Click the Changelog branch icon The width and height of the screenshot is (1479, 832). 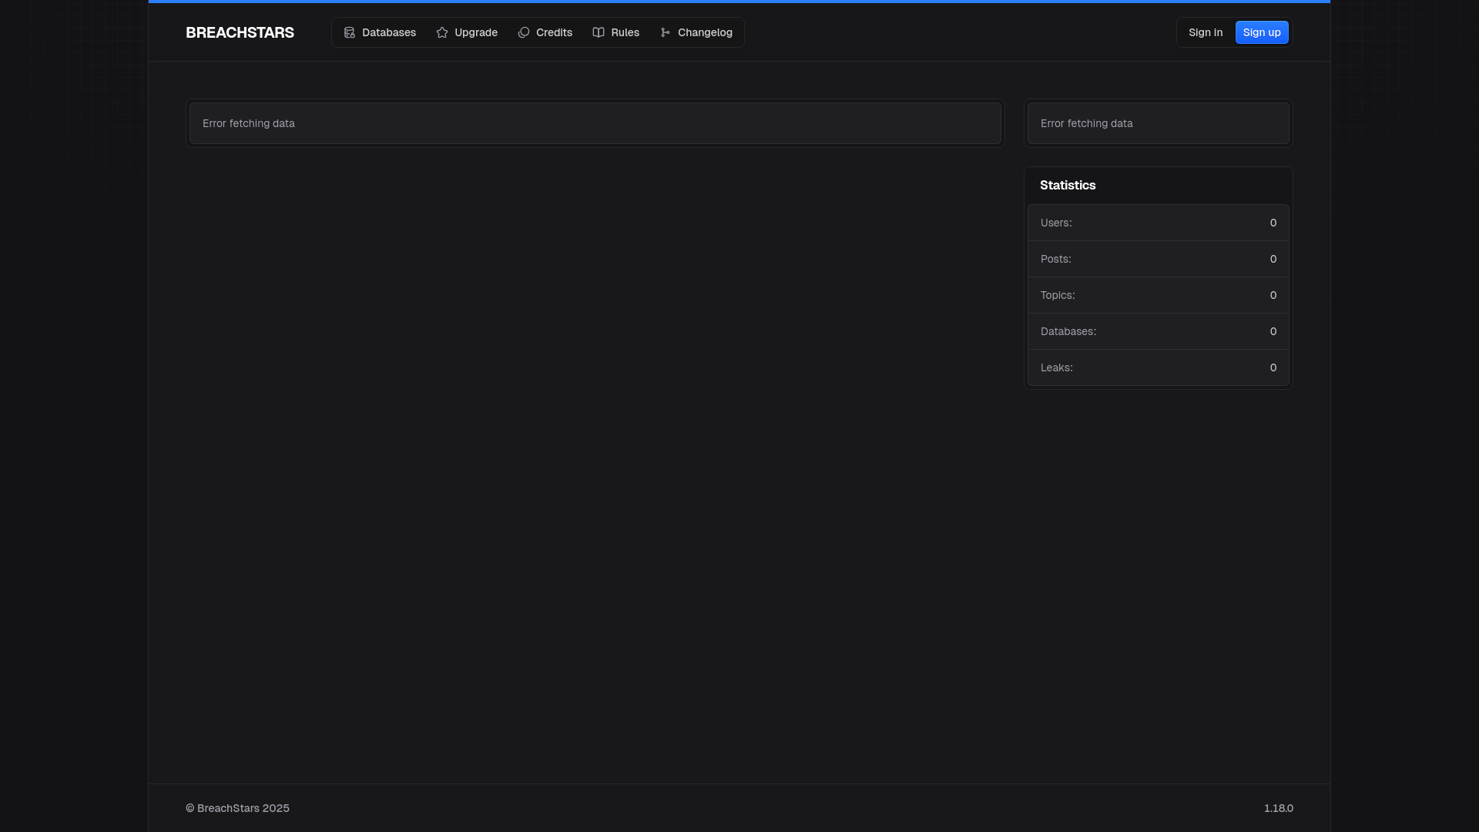pyautogui.click(x=666, y=32)
